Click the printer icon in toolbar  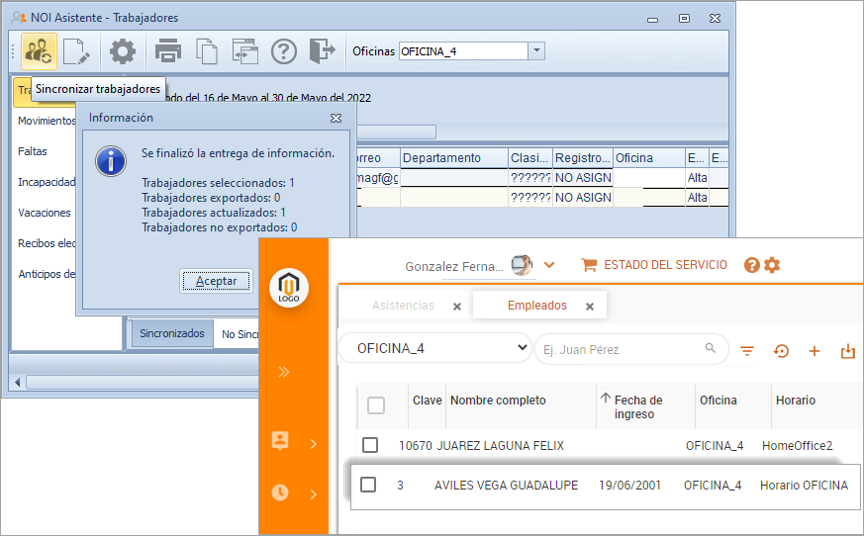pyautogui.click(x=168, y=51)
